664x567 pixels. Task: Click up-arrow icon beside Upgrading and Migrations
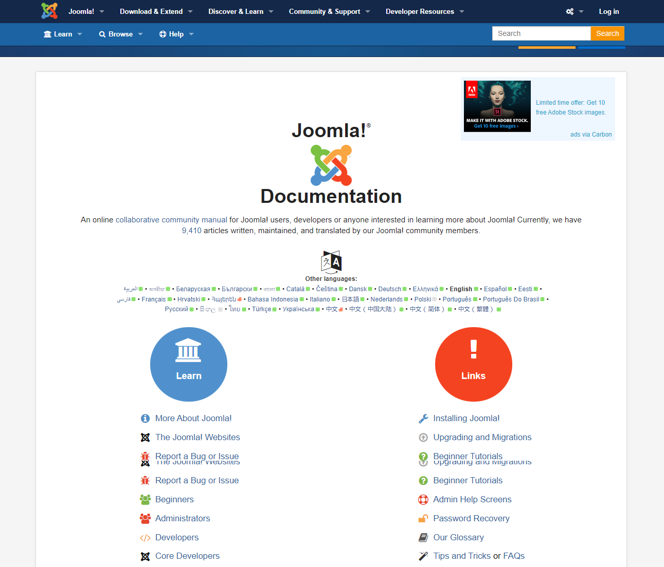click(423, 438)
